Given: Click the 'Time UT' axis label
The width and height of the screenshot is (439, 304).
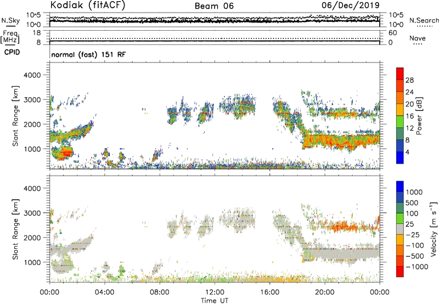Looking at the screenshot, I should point(215,301).
